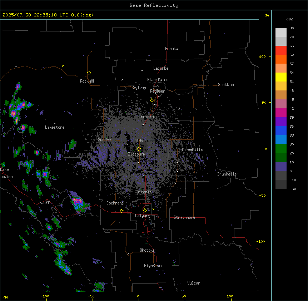Viewport: 308px width, 301px height.
Task: Click the Olds city label
Action: [139, 141]
